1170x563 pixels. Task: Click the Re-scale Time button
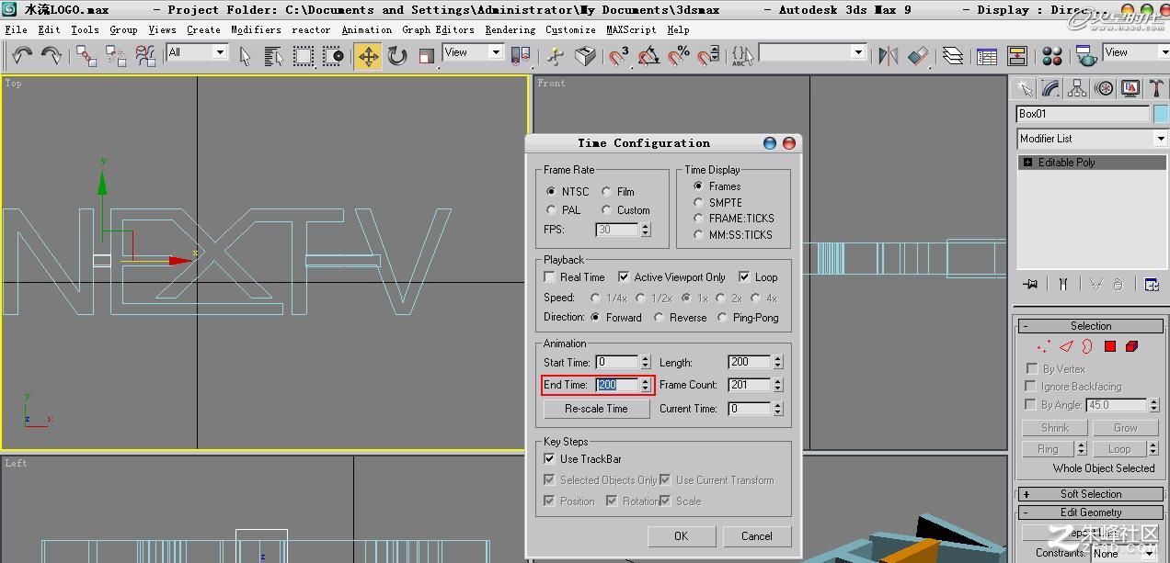(596, 409)
